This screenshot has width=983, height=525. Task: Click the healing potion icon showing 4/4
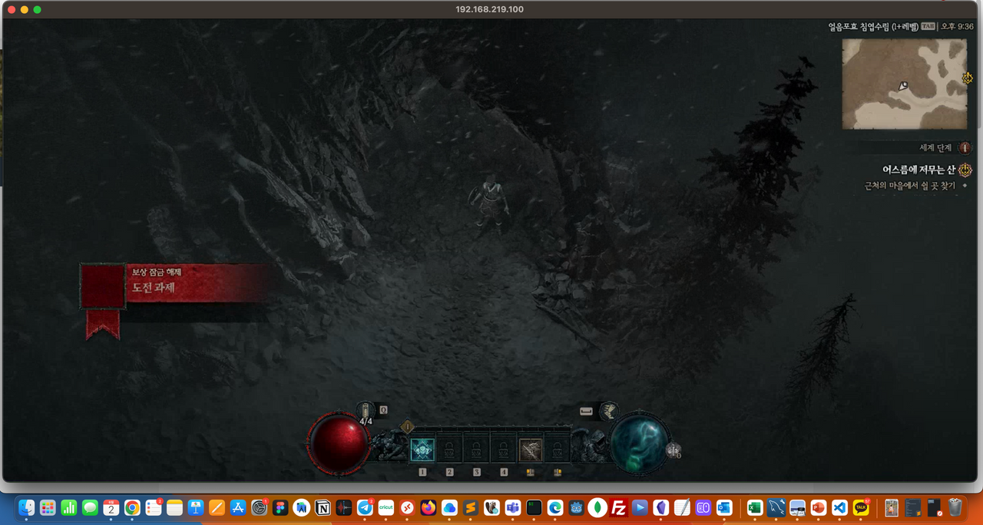click(366, 411)
